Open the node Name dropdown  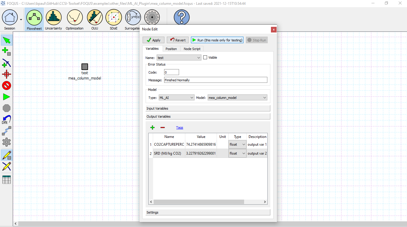click(179, 57)
